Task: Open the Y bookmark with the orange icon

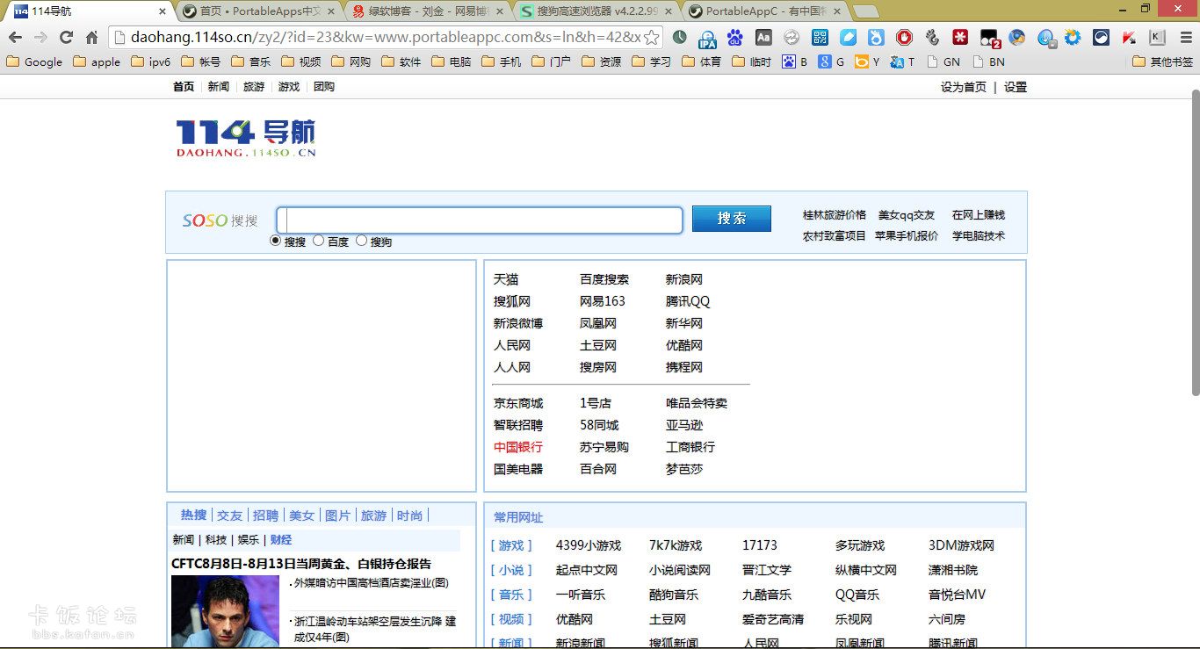Action: (867, 61)
